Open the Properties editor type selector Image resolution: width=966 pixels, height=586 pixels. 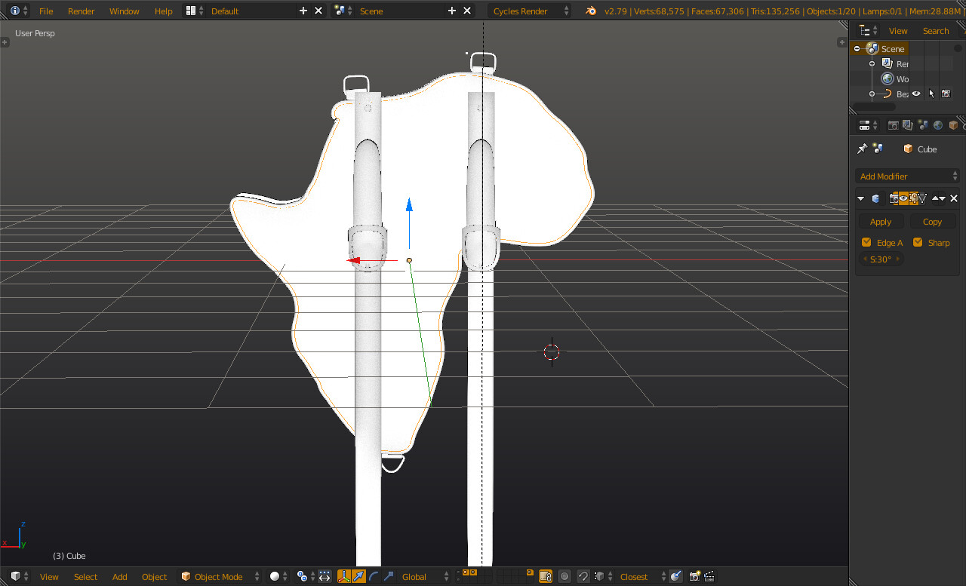pyautogui.click(x=869, y=125)
